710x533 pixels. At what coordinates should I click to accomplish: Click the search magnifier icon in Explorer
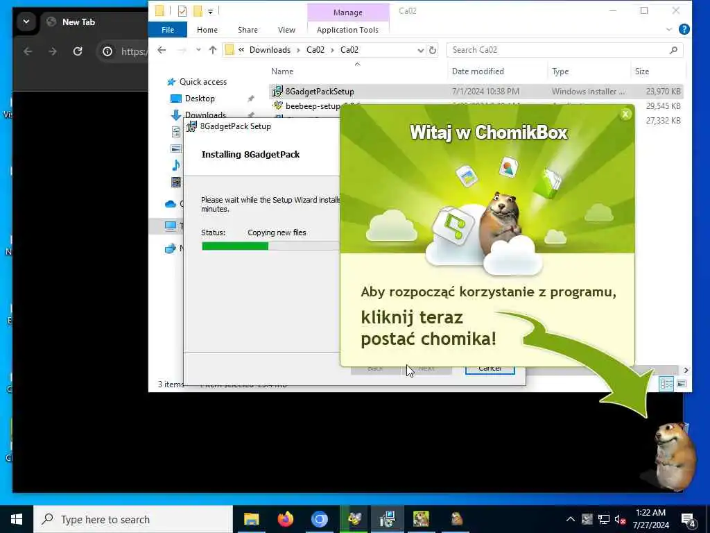pyautogui.click(x=673, y=50)
